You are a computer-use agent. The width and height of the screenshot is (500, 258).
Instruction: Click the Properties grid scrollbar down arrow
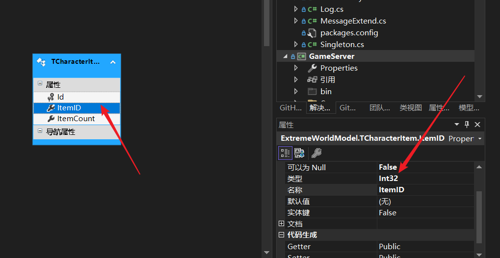click(x=479, y=252)
